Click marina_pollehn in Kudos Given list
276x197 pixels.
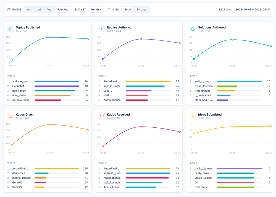pyautogui.click(x=22, y=178)
